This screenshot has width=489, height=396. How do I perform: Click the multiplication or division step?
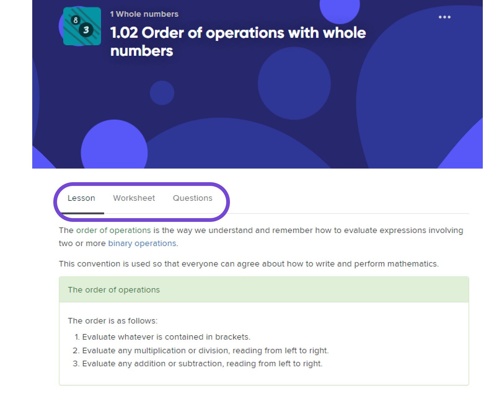(x=205, y=351)
